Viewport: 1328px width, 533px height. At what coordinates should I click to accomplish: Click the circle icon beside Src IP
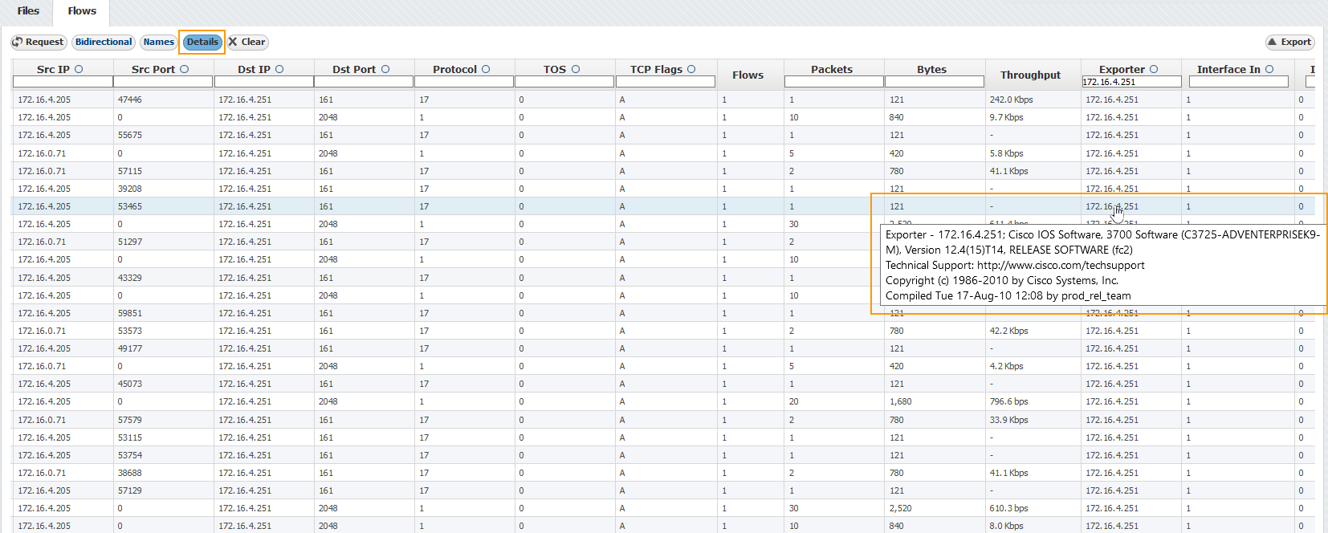79,69
